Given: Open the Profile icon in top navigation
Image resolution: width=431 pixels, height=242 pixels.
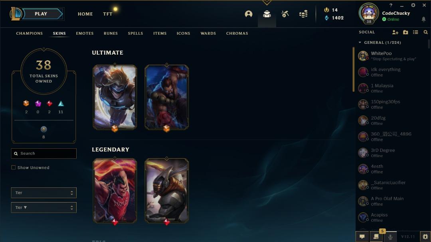Looking at the screenshot, I should pyautogui.click(x=249, y=14).
